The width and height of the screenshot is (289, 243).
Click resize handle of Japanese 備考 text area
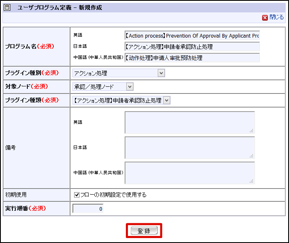pos(251,156)
